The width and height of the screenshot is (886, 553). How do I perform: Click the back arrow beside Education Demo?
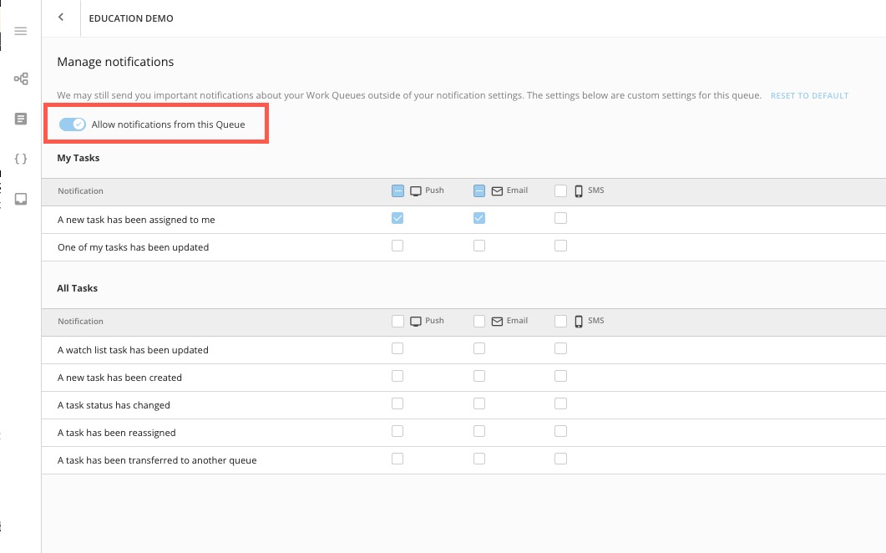click(61, 18)
